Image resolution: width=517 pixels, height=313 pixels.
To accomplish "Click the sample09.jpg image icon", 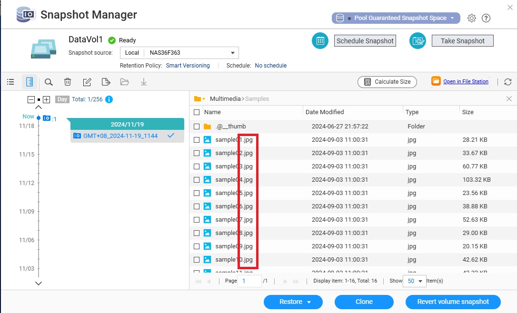I will click(x=207, y=246).
